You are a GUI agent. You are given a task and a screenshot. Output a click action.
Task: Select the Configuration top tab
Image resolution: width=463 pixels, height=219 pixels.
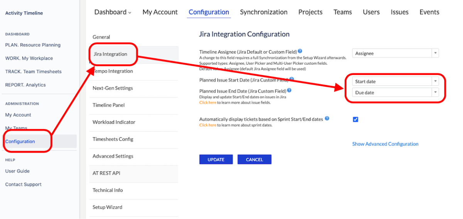pos(209,12)
